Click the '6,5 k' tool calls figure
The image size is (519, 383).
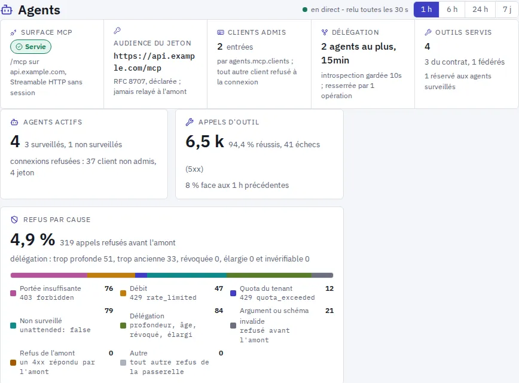click(205, 141)
